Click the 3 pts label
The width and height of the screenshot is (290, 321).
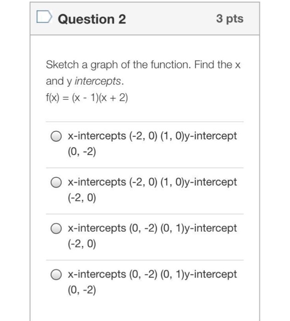pyautogui.click(x=230, y=19)
